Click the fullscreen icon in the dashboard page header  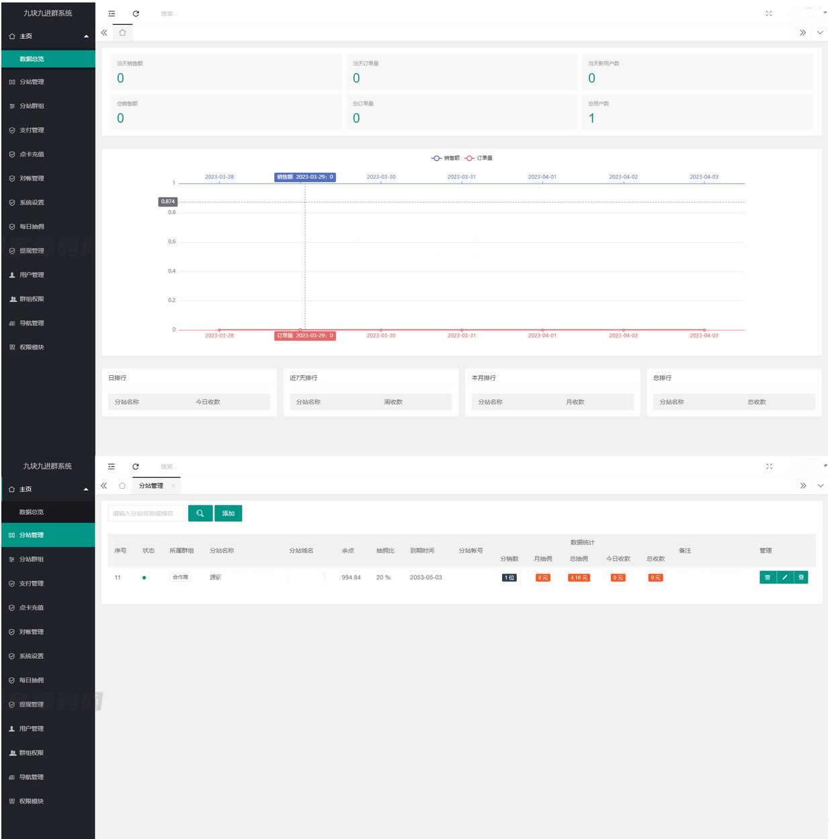click(769, 13)
